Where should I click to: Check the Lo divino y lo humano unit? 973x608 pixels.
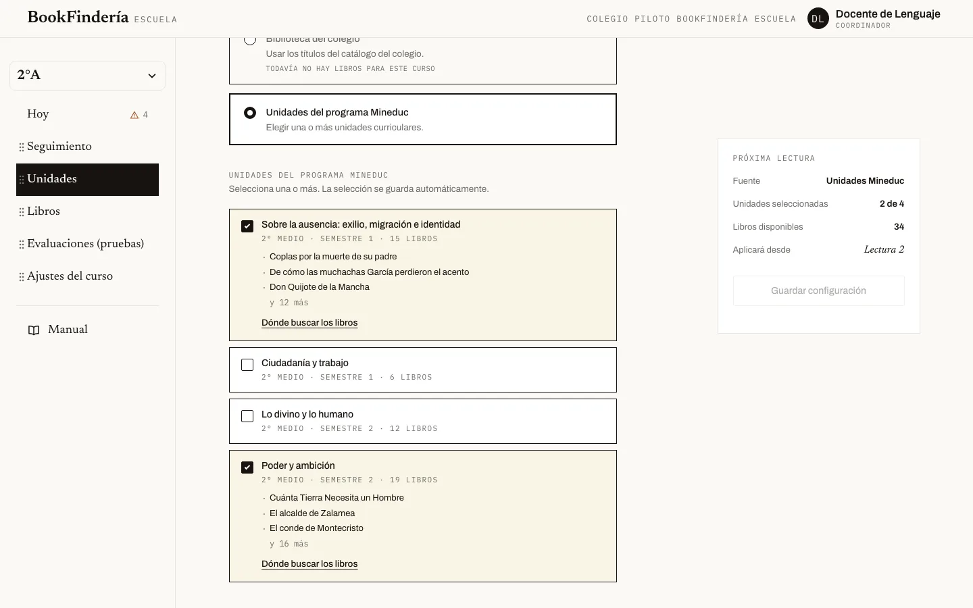tap(247, 416)
